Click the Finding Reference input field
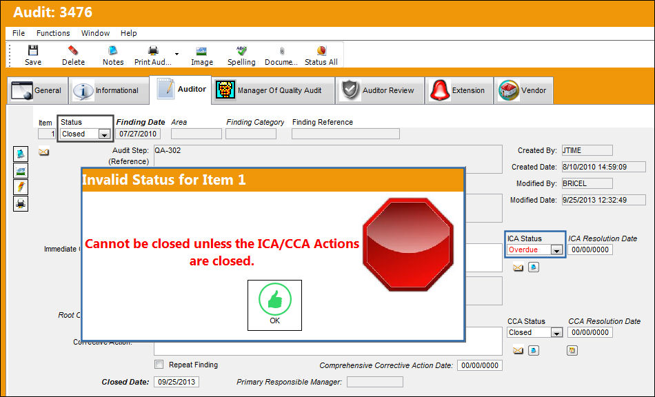Image resolution: width=655 pixels, height=397 pixels. (345, 134)
